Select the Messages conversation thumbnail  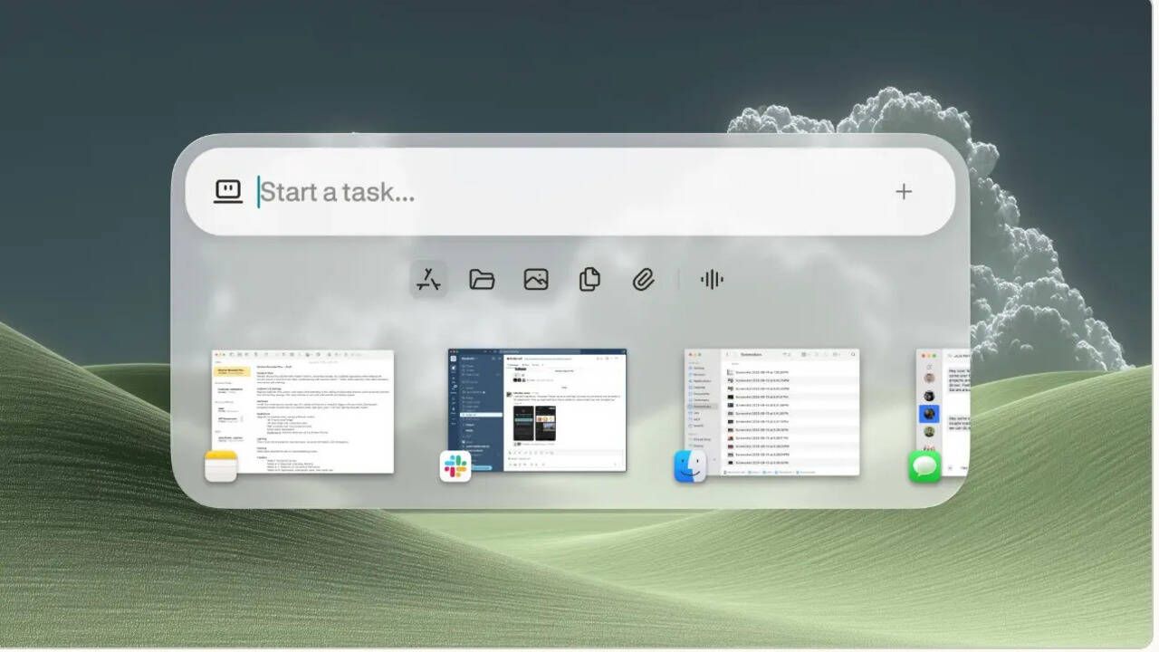pos(946,407)
